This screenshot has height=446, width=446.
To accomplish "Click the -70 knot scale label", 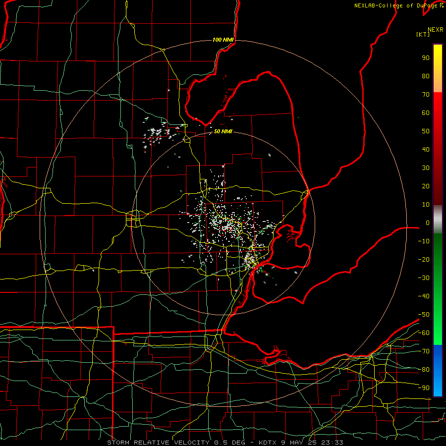I will coord(424,351).
